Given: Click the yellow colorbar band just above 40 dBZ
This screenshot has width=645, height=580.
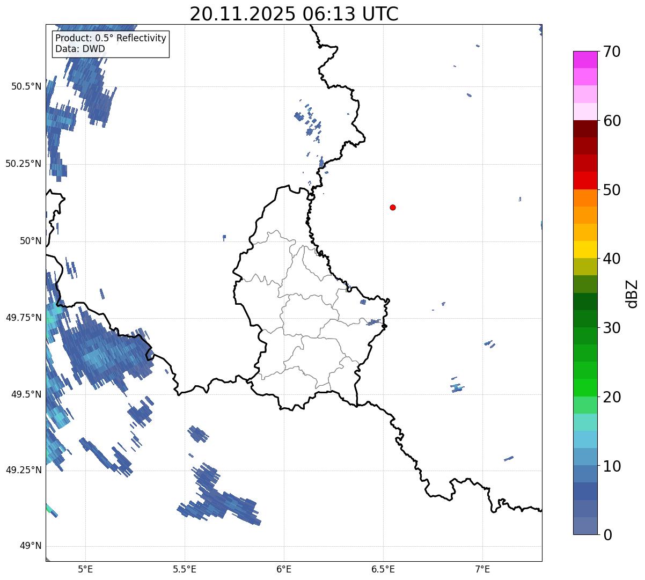Looking at the screenshot, I should 585,249.
